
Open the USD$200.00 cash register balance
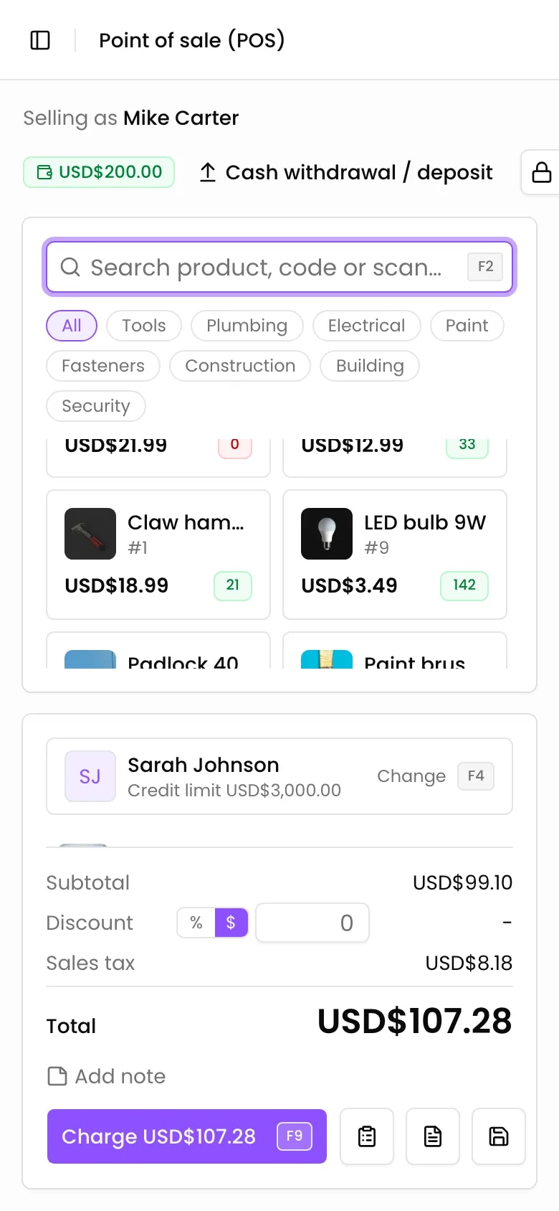[99, 172]
